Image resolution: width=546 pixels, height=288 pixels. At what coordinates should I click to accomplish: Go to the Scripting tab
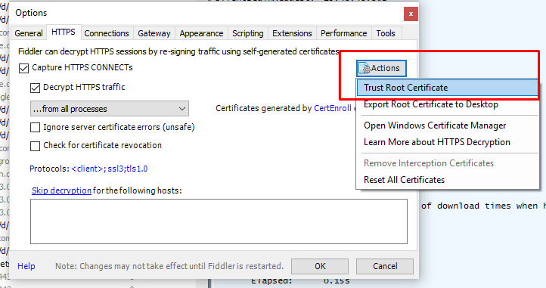point(247,33)
